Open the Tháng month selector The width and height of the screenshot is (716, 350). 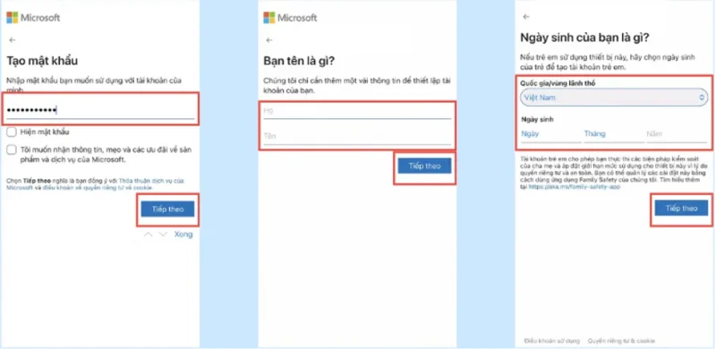coord(613,134)
